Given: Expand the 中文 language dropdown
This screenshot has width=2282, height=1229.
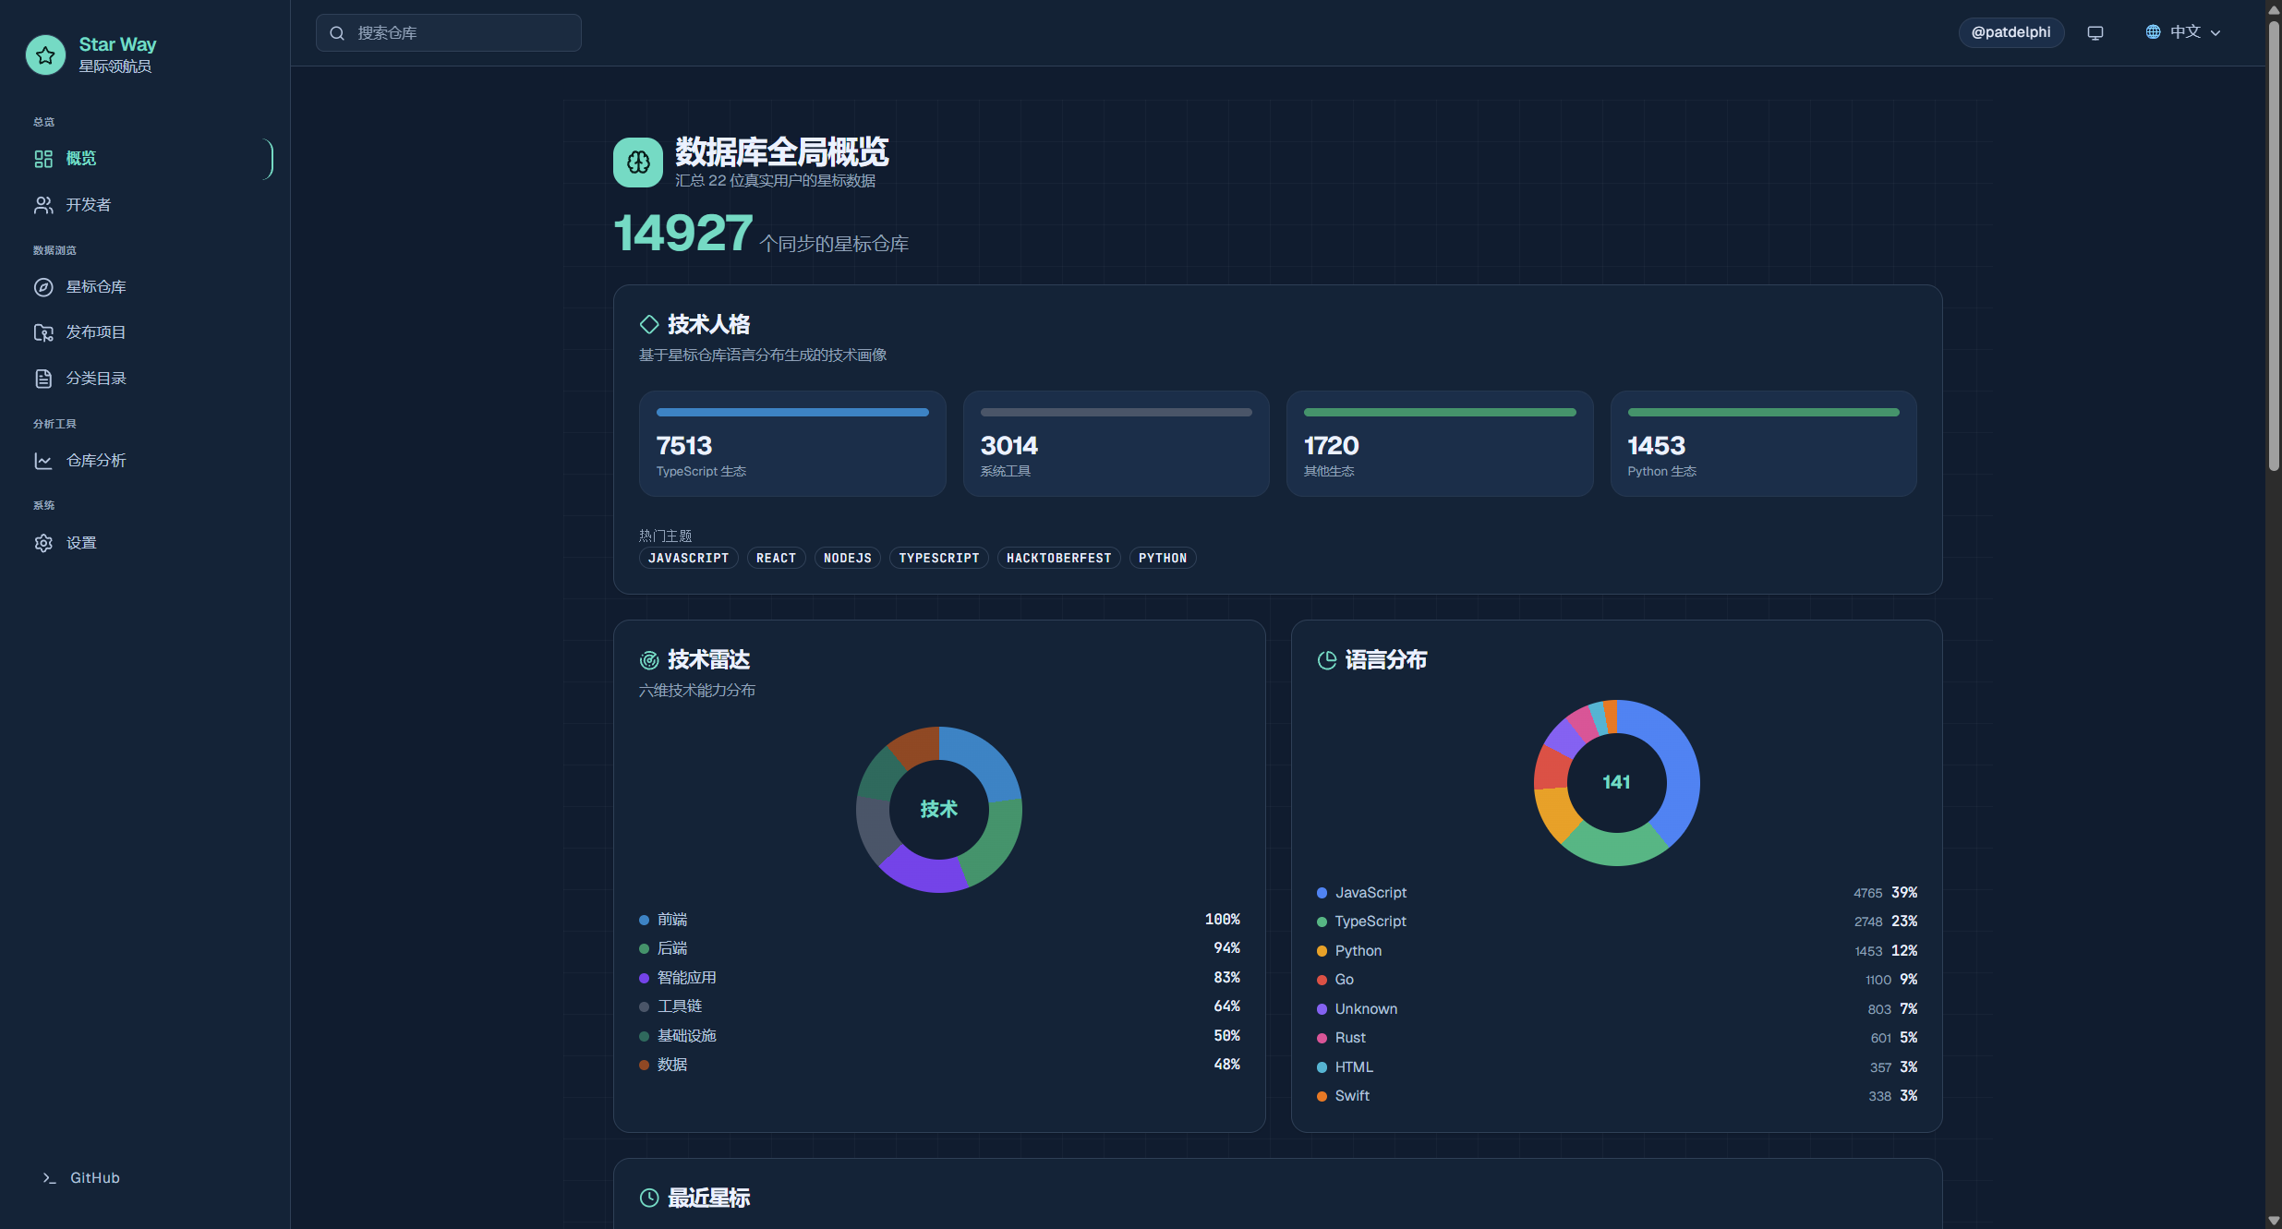Looking at the screenshot, I should tap(2183, 32).
